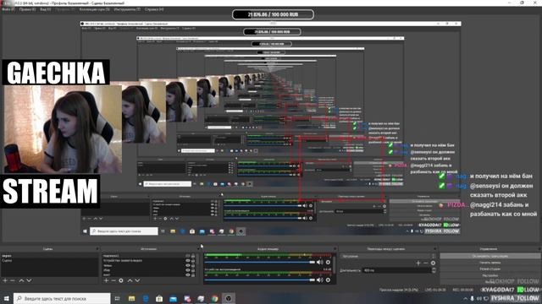Open source properties gear in Sources panel
Image resolution: width=542 pixels, height=304 pixels.
(121, 280)
